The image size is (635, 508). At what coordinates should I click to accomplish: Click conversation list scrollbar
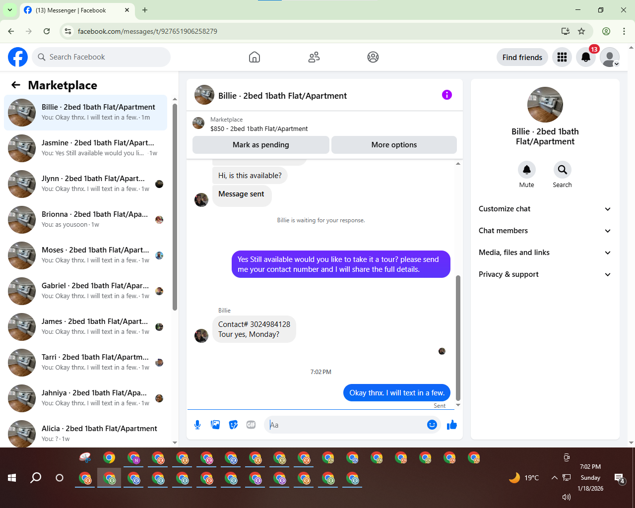(x=175, y=206)
